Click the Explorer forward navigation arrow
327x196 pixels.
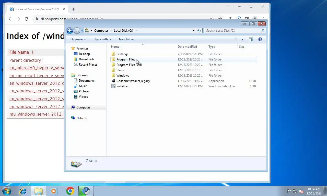pyautogui.click(x=77, y=31)
